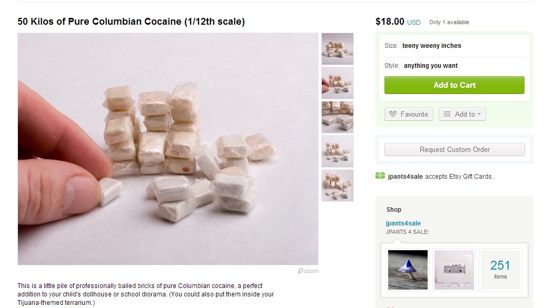View all 251 shop items
The width and height of the screenshot is (544, 308).
(x=500, y=270)
